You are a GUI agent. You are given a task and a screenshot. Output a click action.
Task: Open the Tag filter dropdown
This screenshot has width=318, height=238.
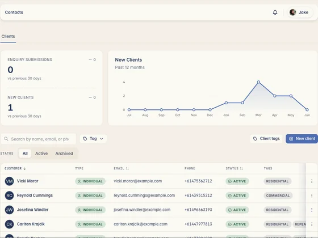pyautogui.click(x=93, y=139)
